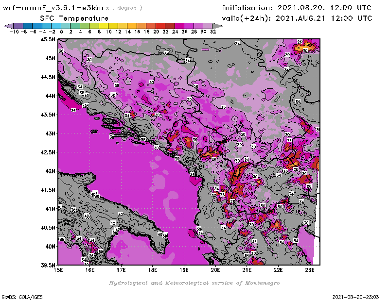The image size is (389, 300).
Task: Click the Hydrological and Meteorological service of Montenegro caption
Action: (194, 283)
